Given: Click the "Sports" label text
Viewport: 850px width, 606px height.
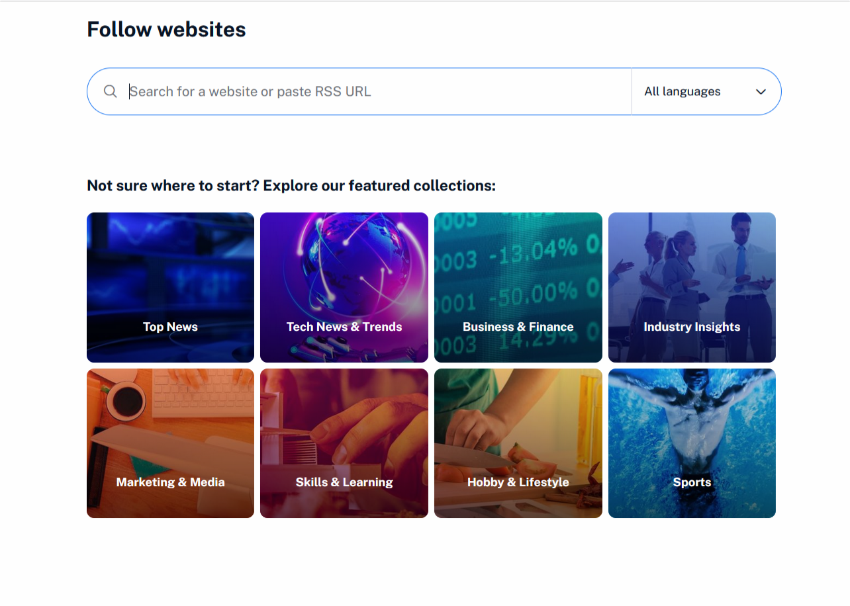Looking at the screenshot, I should click(692, 482).
